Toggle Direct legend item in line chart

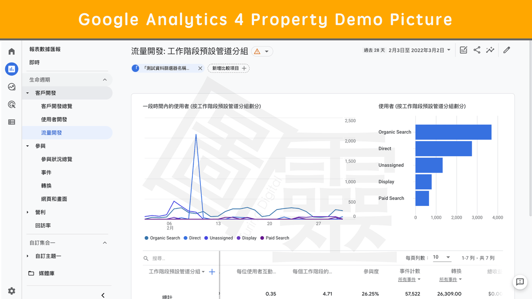(x=192, y=238)
